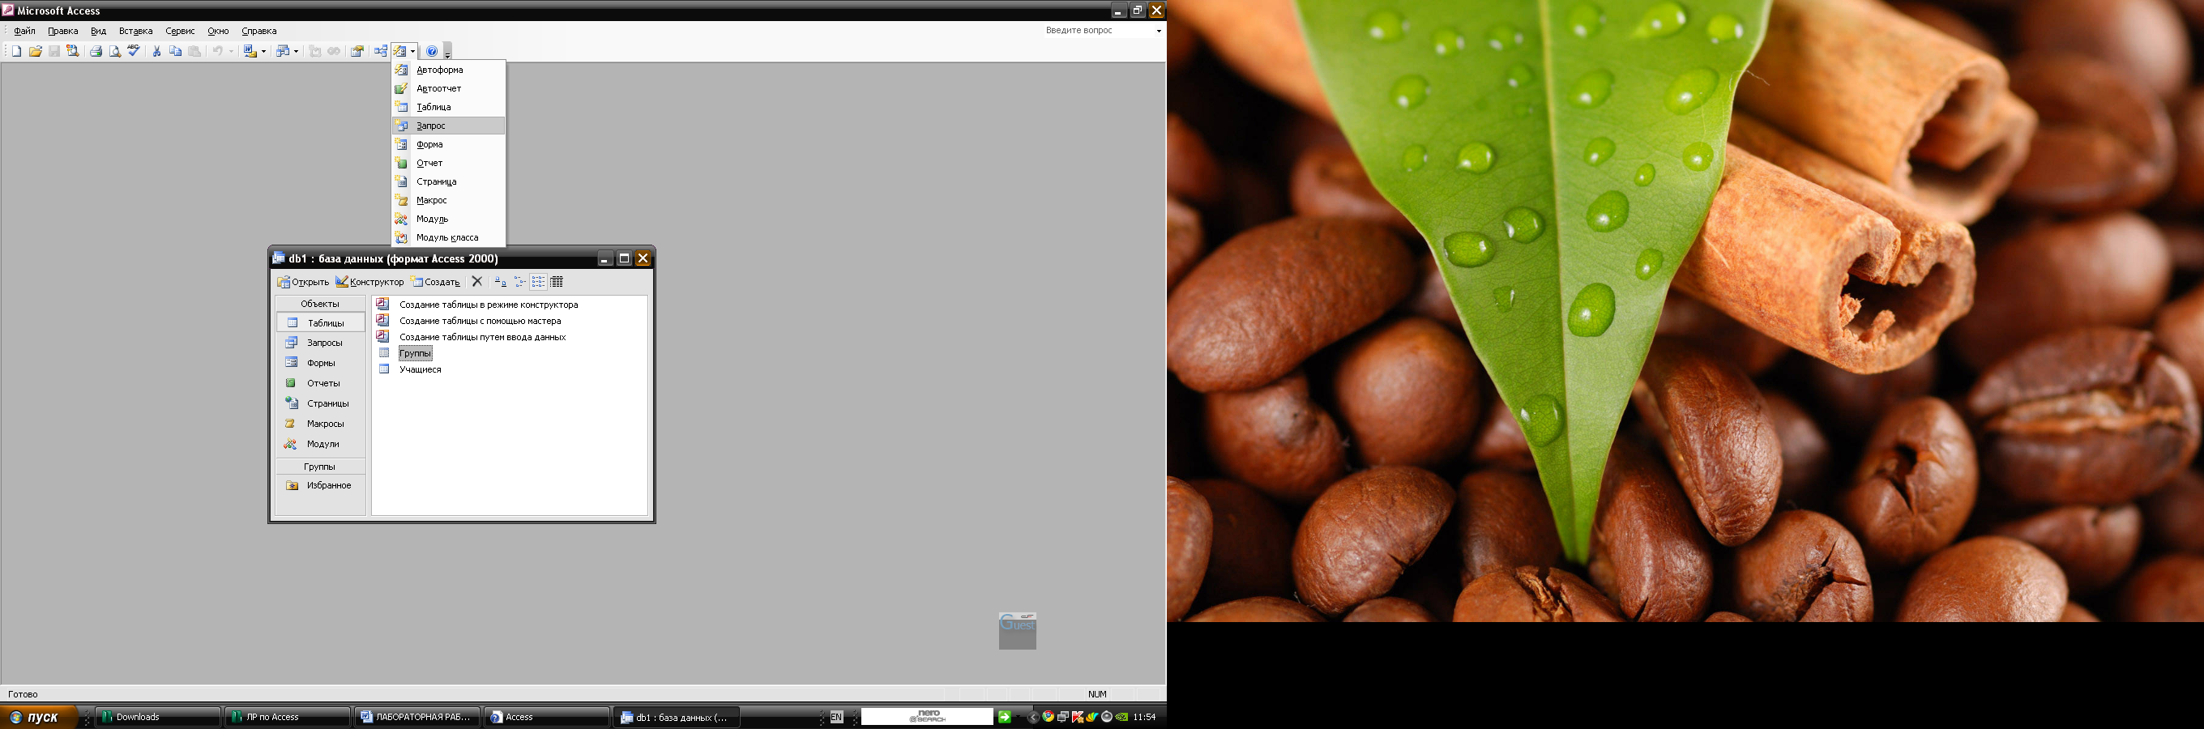Viewport: 2204px width, 729px height.
Task: Switch to Small Icons view in db1
Action: coord(519,282)
